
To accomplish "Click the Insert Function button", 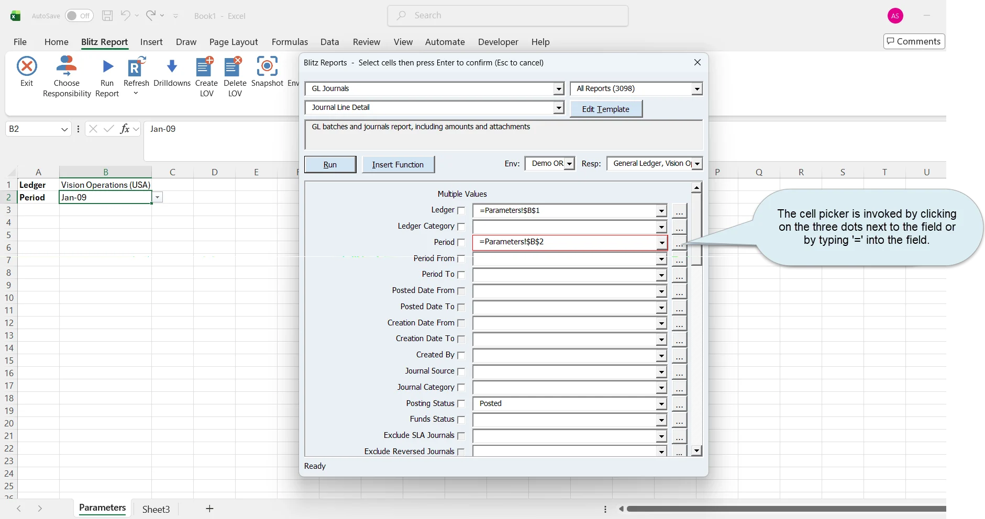I will pyautogui.click(x=398, y=164).
